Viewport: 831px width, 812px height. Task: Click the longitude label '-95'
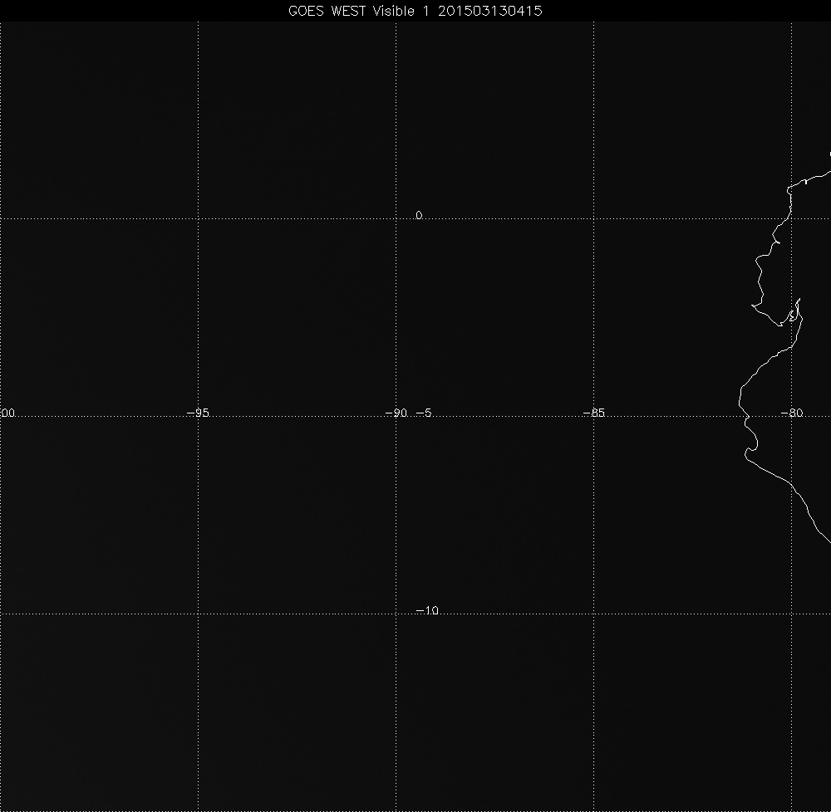click(199, 413)
